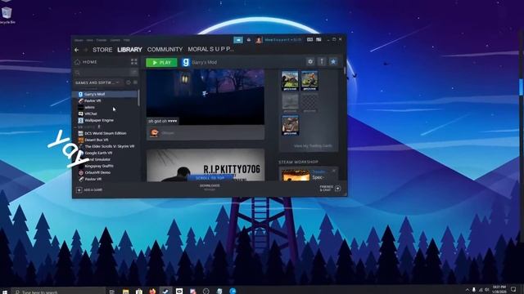Open the Windows Start menu
This screenshot has width=524, height=294.
[5, 292]
